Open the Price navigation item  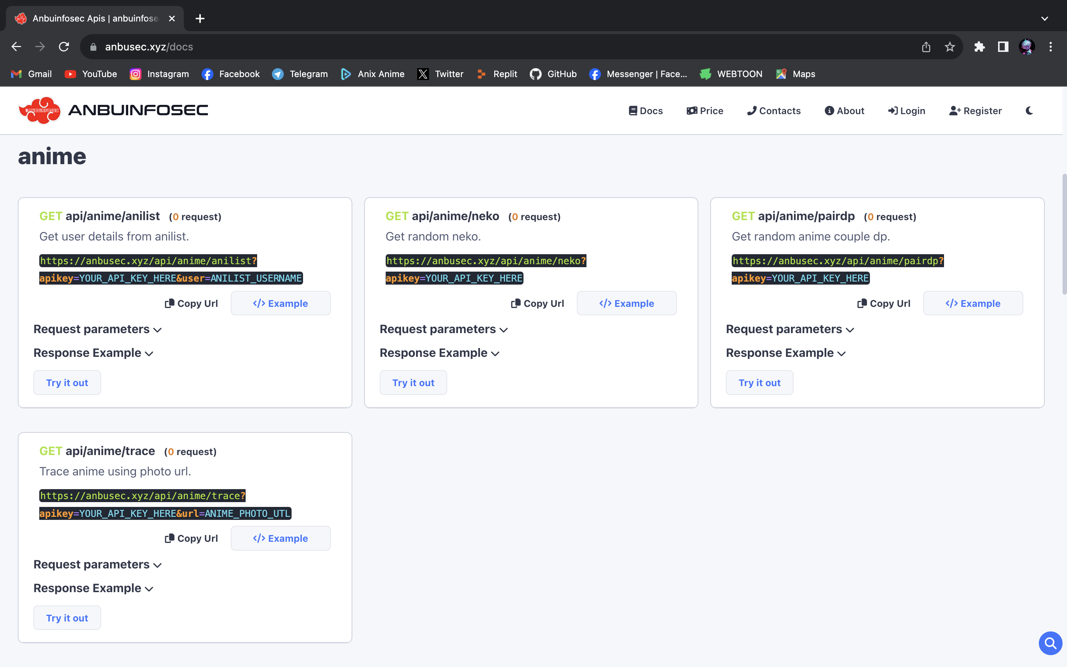(x=705, y=111)
